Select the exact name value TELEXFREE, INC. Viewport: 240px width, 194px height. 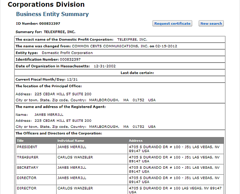click(x=132, y=39)
